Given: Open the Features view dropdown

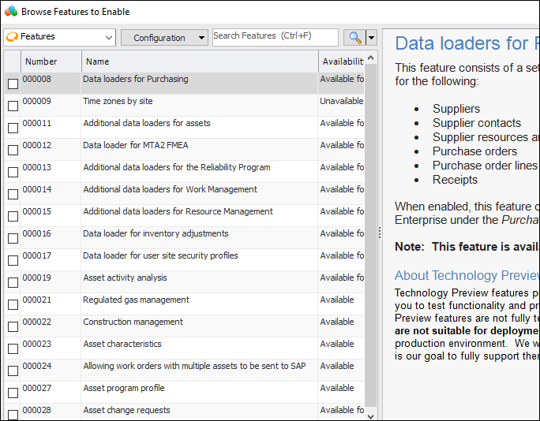Looking at the screenshot, I should click(108, 38).
